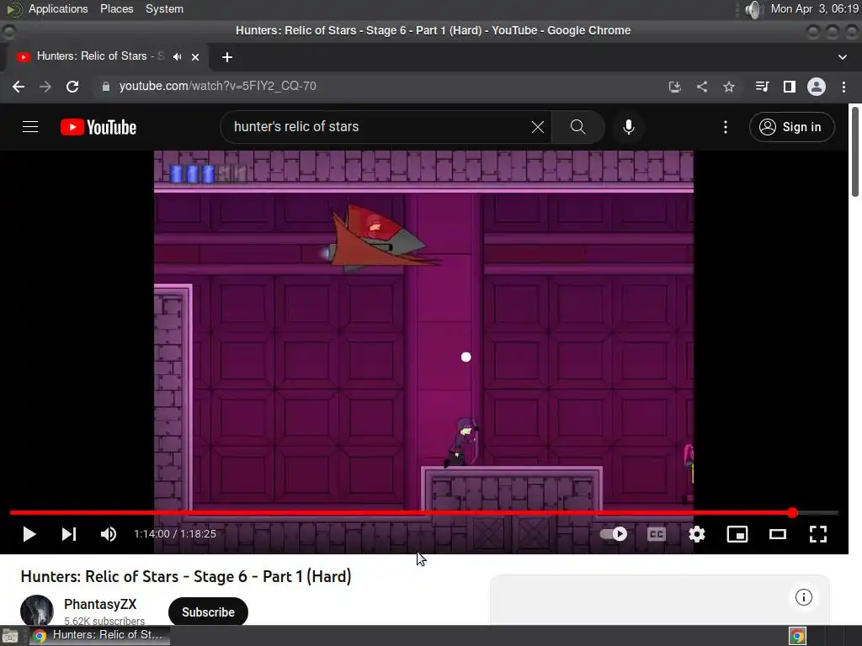
Task: Clear the search query with X
Action: [538, 127]
